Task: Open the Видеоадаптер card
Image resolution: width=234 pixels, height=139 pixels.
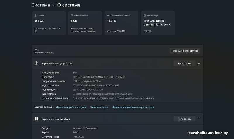Action: (85, 23)
